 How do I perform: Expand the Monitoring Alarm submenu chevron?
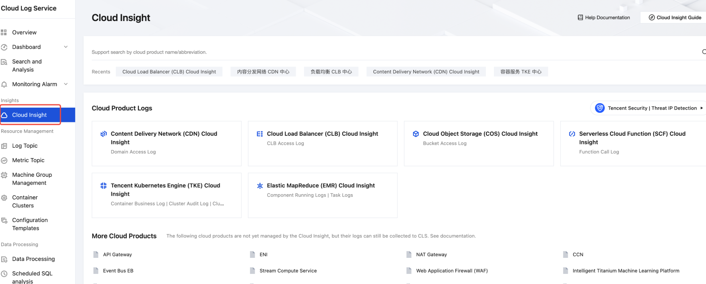pos(66,84)
